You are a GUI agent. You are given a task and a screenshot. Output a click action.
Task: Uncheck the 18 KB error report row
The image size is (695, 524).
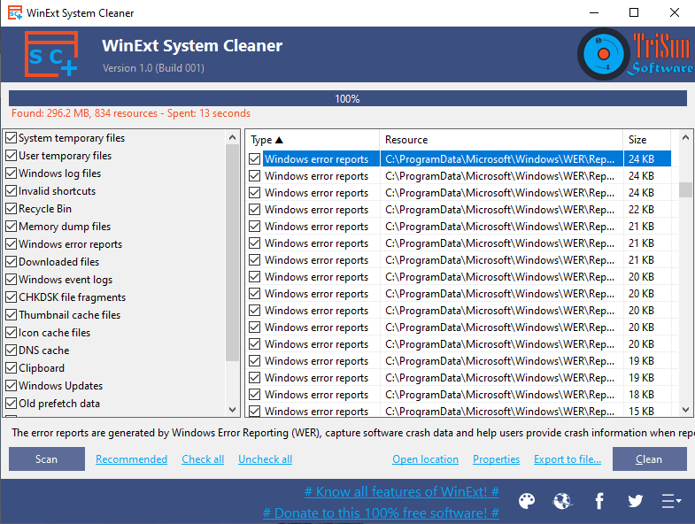(254, 395)
